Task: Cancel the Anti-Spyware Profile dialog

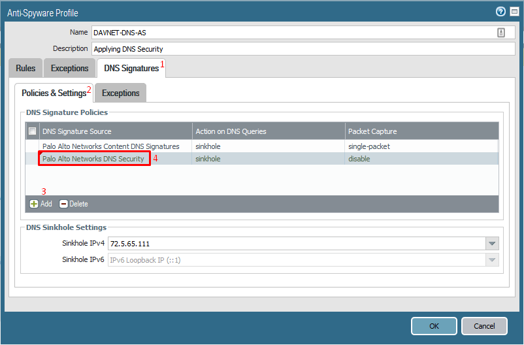Action: click(484, 326)
